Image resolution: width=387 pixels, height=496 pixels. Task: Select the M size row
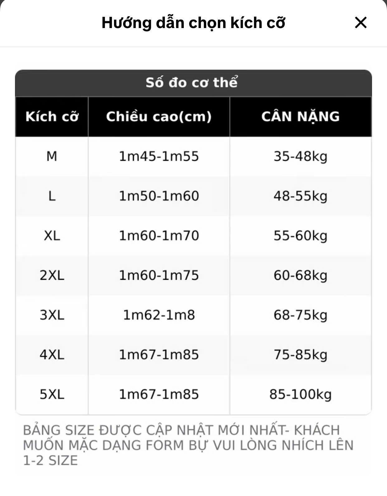(193, 156)
